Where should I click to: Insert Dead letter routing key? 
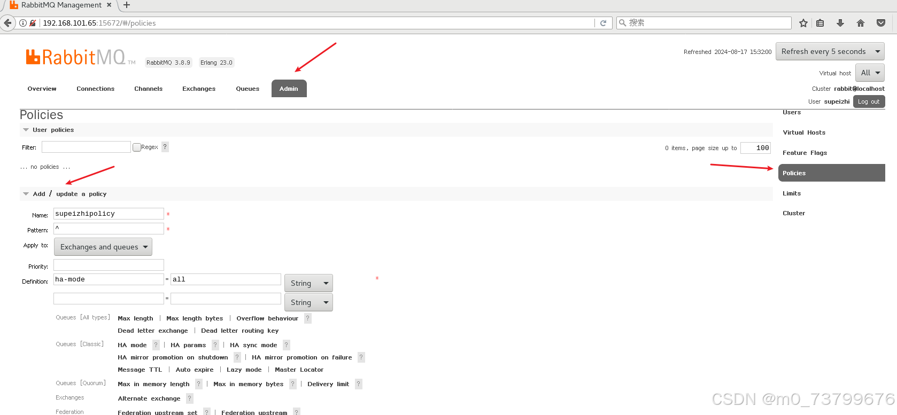tap(240, 331)
